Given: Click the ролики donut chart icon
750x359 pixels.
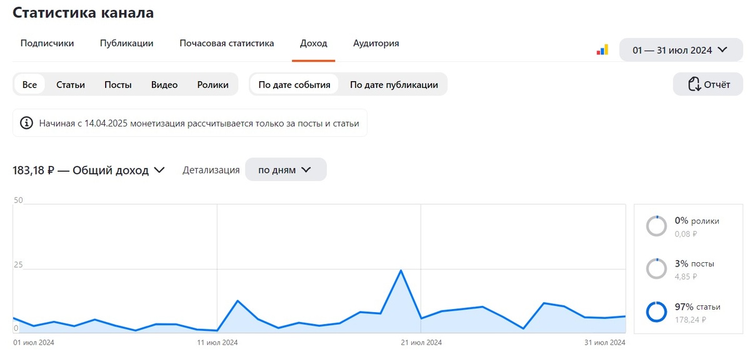Looking at the screenshot, I should (657, 226).
